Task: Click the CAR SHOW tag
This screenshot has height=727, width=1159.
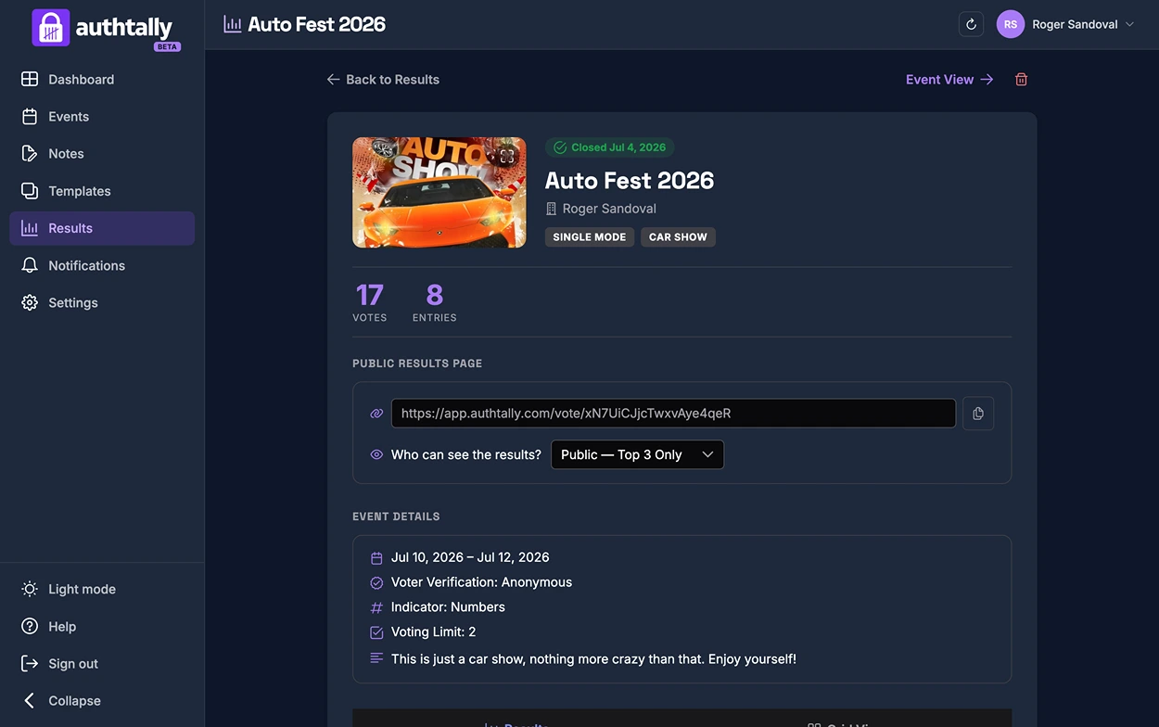Action: (x=678, y=237)
